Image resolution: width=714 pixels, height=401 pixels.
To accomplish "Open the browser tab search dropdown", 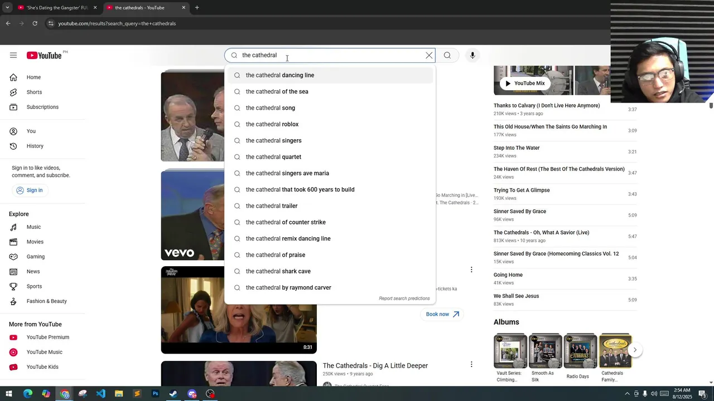I will [x=7, y=8].
